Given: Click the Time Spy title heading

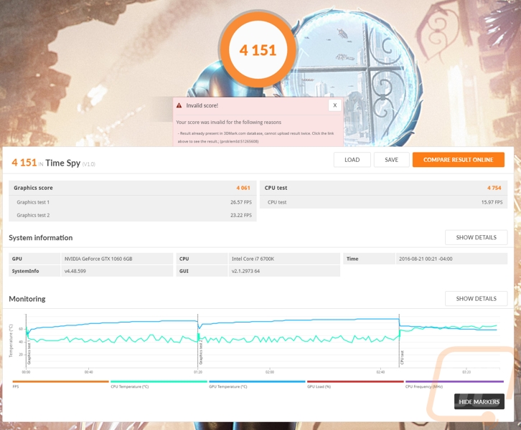Looking at the screenshot, I should coord(63,163).
